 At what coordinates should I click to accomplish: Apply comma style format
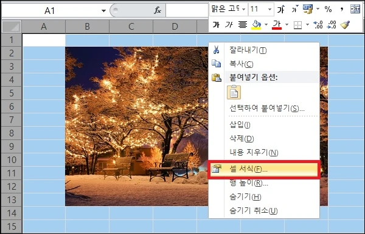341,10
